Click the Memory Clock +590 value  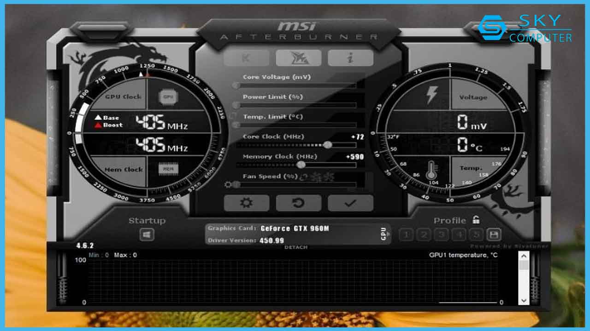click(x=354, y=157)
